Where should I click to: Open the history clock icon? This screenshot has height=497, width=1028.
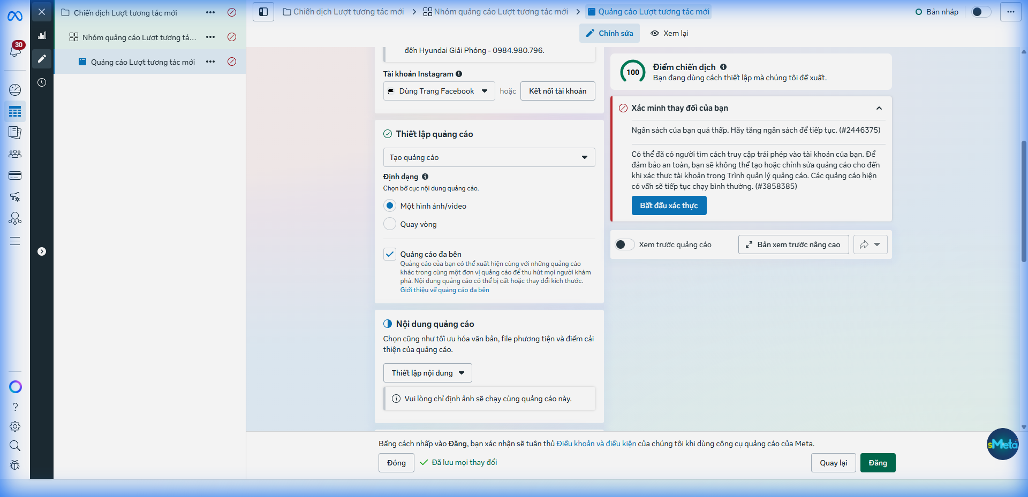click(x=42, y=82)
